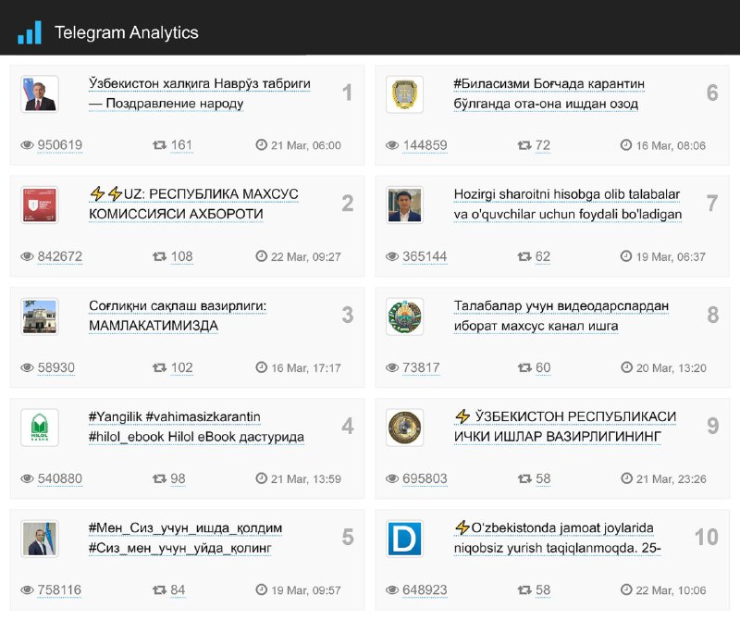Click the repost count 72 on post 6
The height and width of the screenshot is (620, 740).
coord(543,145)
